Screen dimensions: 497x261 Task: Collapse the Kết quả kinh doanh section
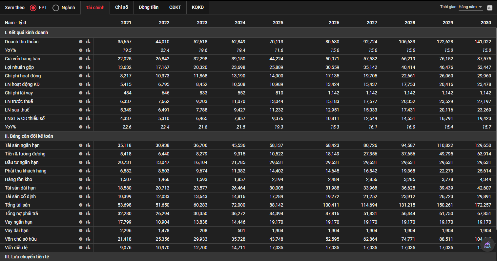coord(26,32)
